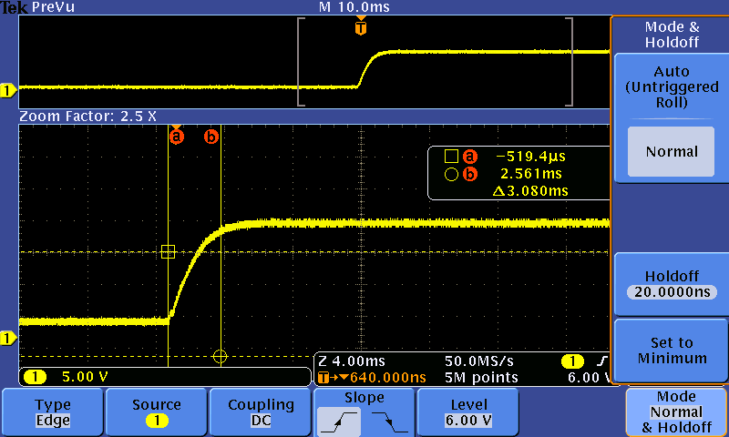Click the zoom window bracket in overview
729x437 pixels.
[x=299, y=61]
